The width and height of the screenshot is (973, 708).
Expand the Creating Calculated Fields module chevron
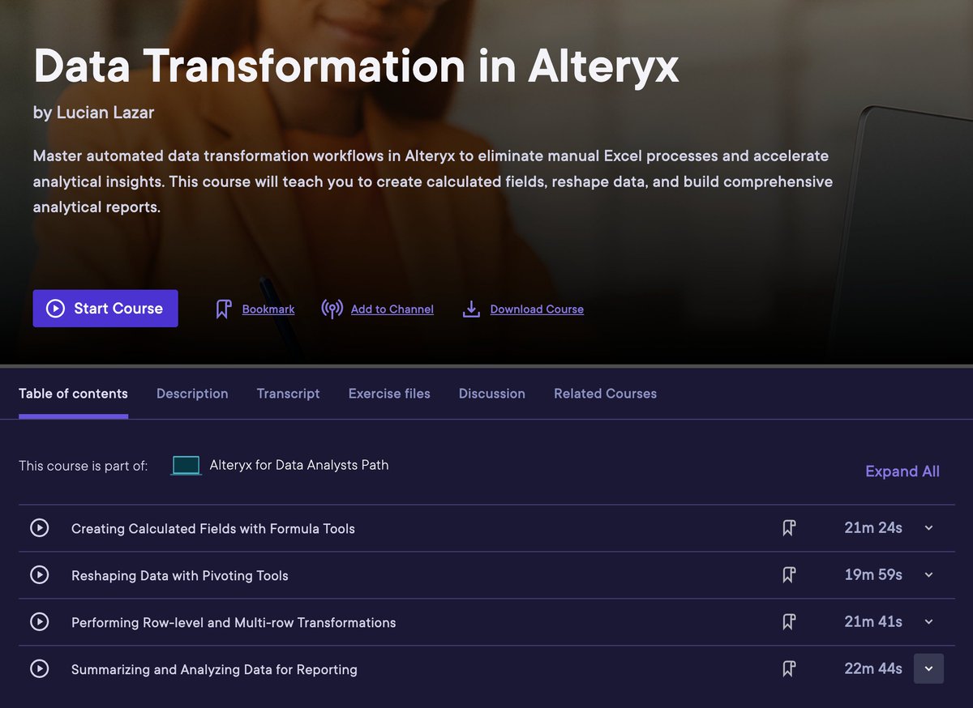[x=928, y=527]
